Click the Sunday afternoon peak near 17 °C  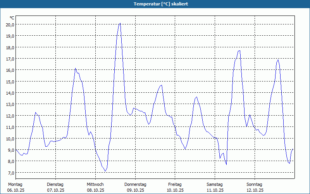(x=278, y=59)
